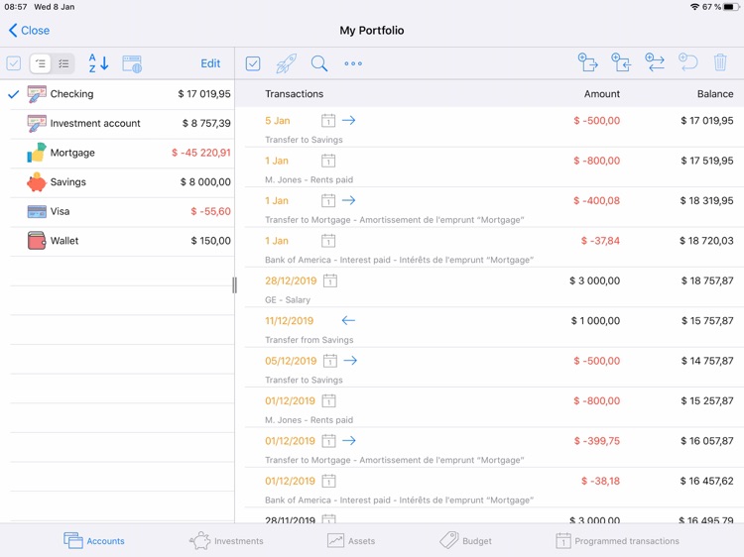744x557 pixels.
Task: Open the Investments tab
Action: coord(226,541)
